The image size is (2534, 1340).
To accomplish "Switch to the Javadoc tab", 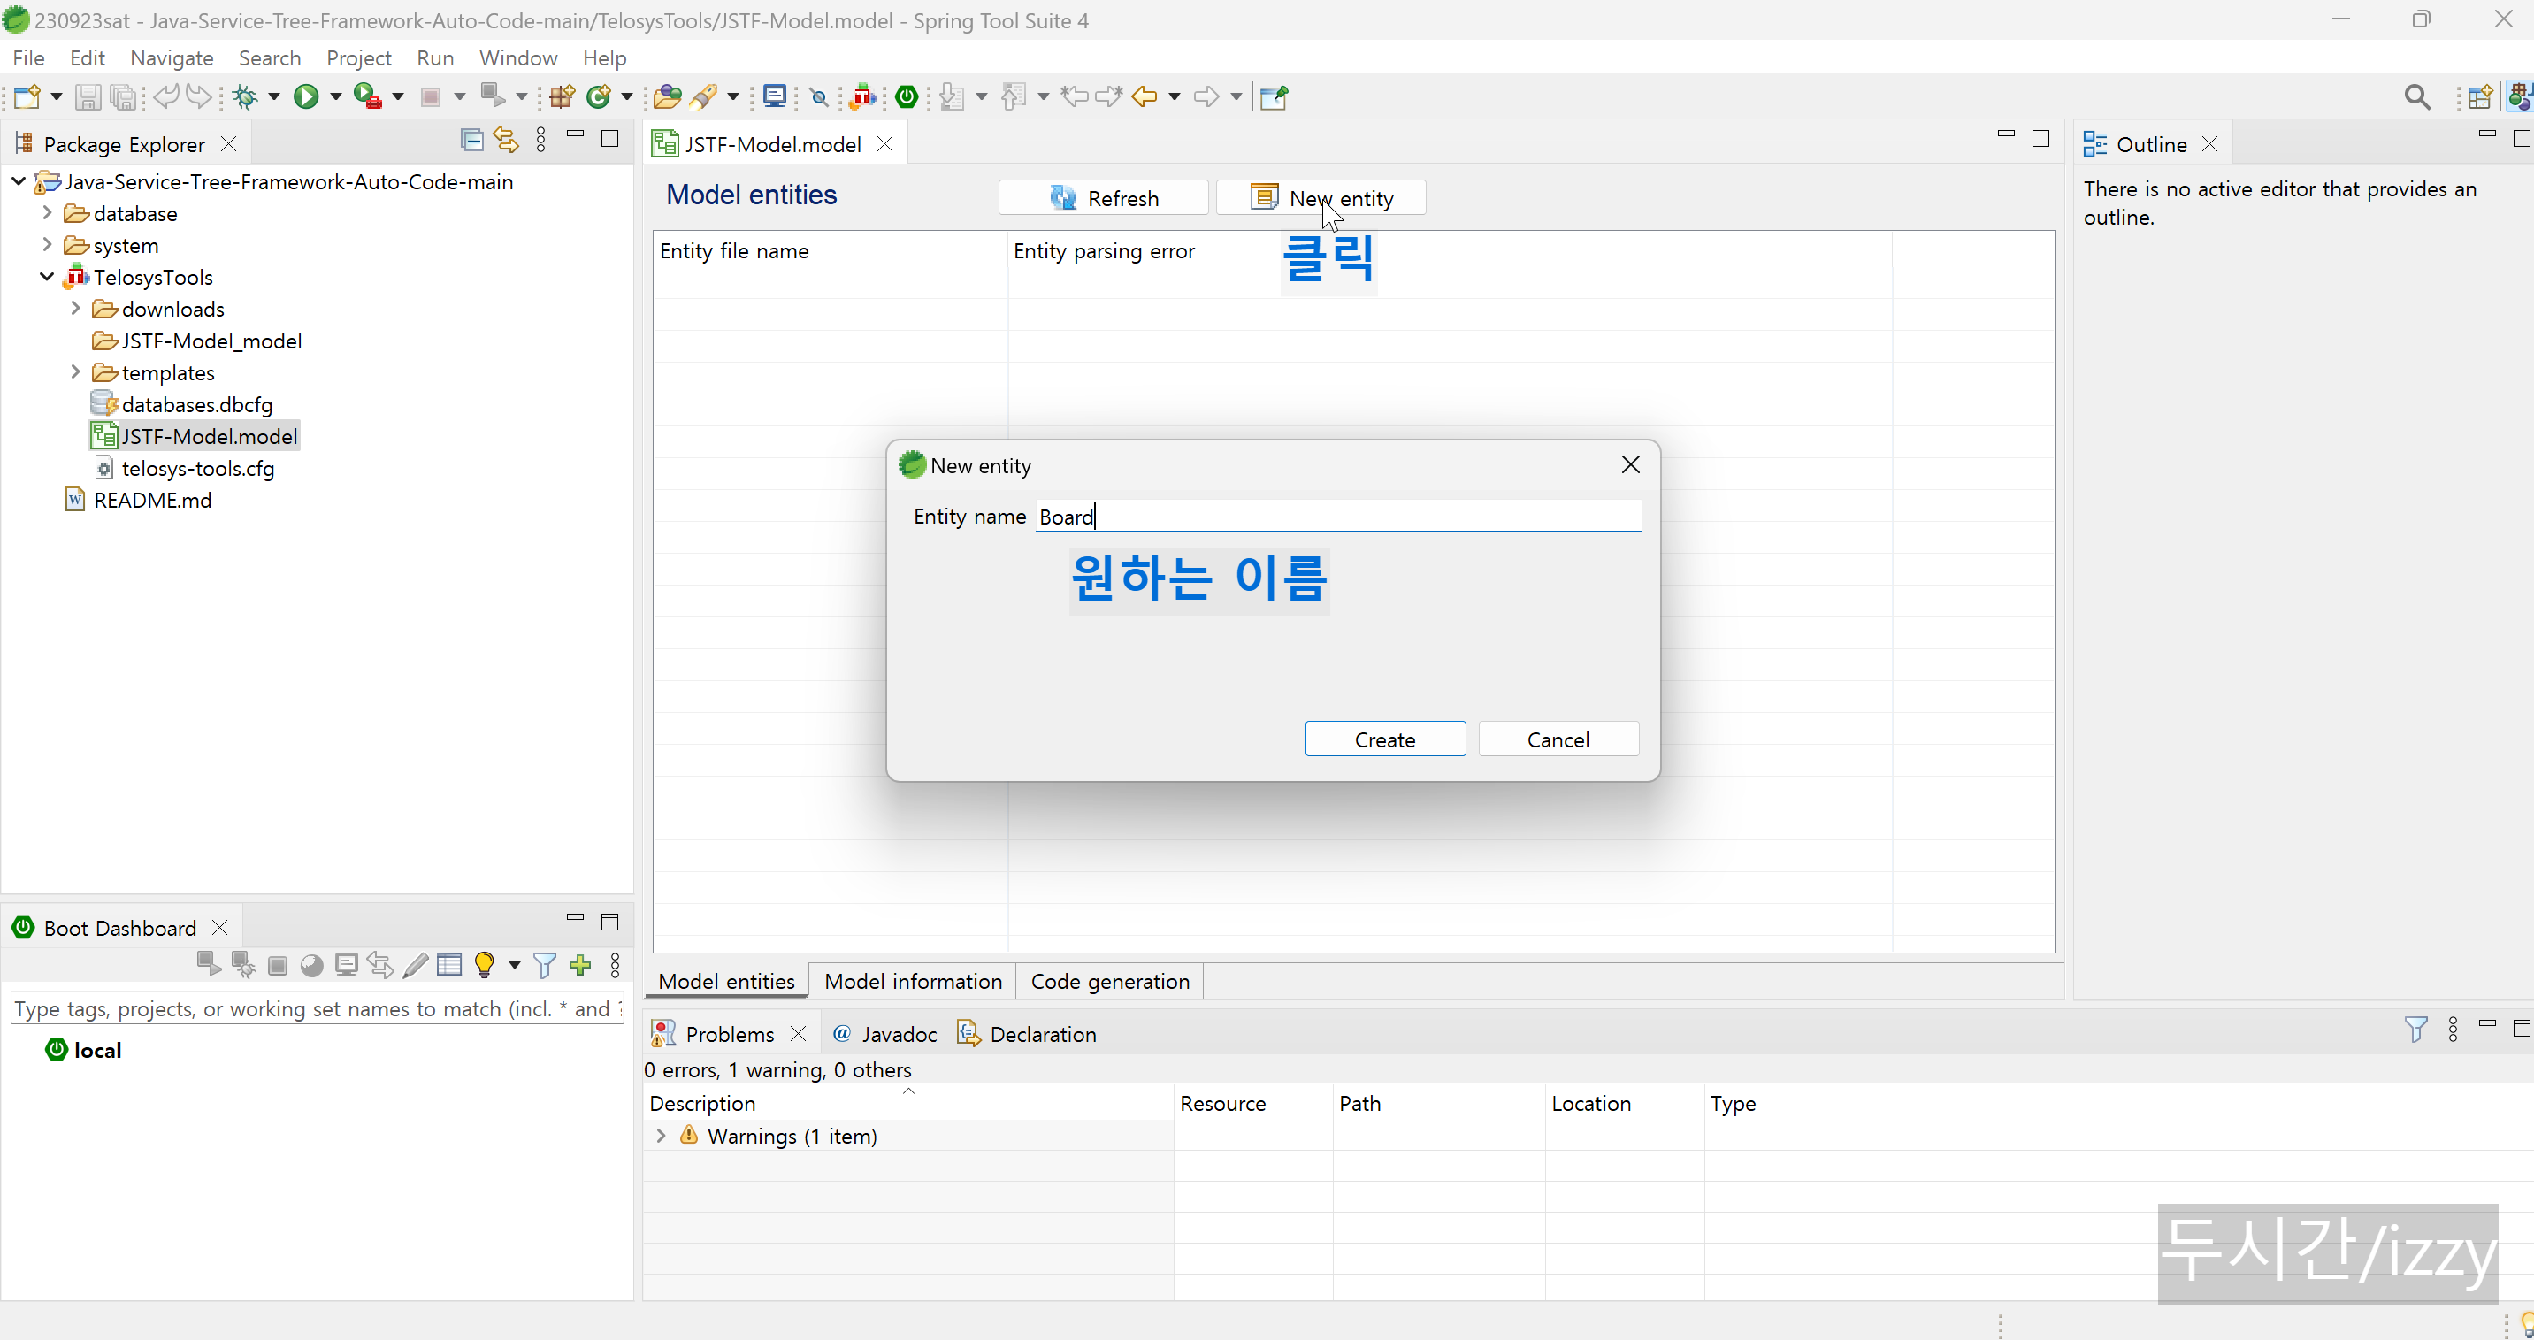I will pyautogui.click(x=884, y=1034).
